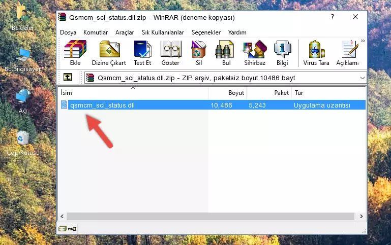391x245 pixels.
Task: Click horizontal scrollbar left arrow
Action: (62, 217)
